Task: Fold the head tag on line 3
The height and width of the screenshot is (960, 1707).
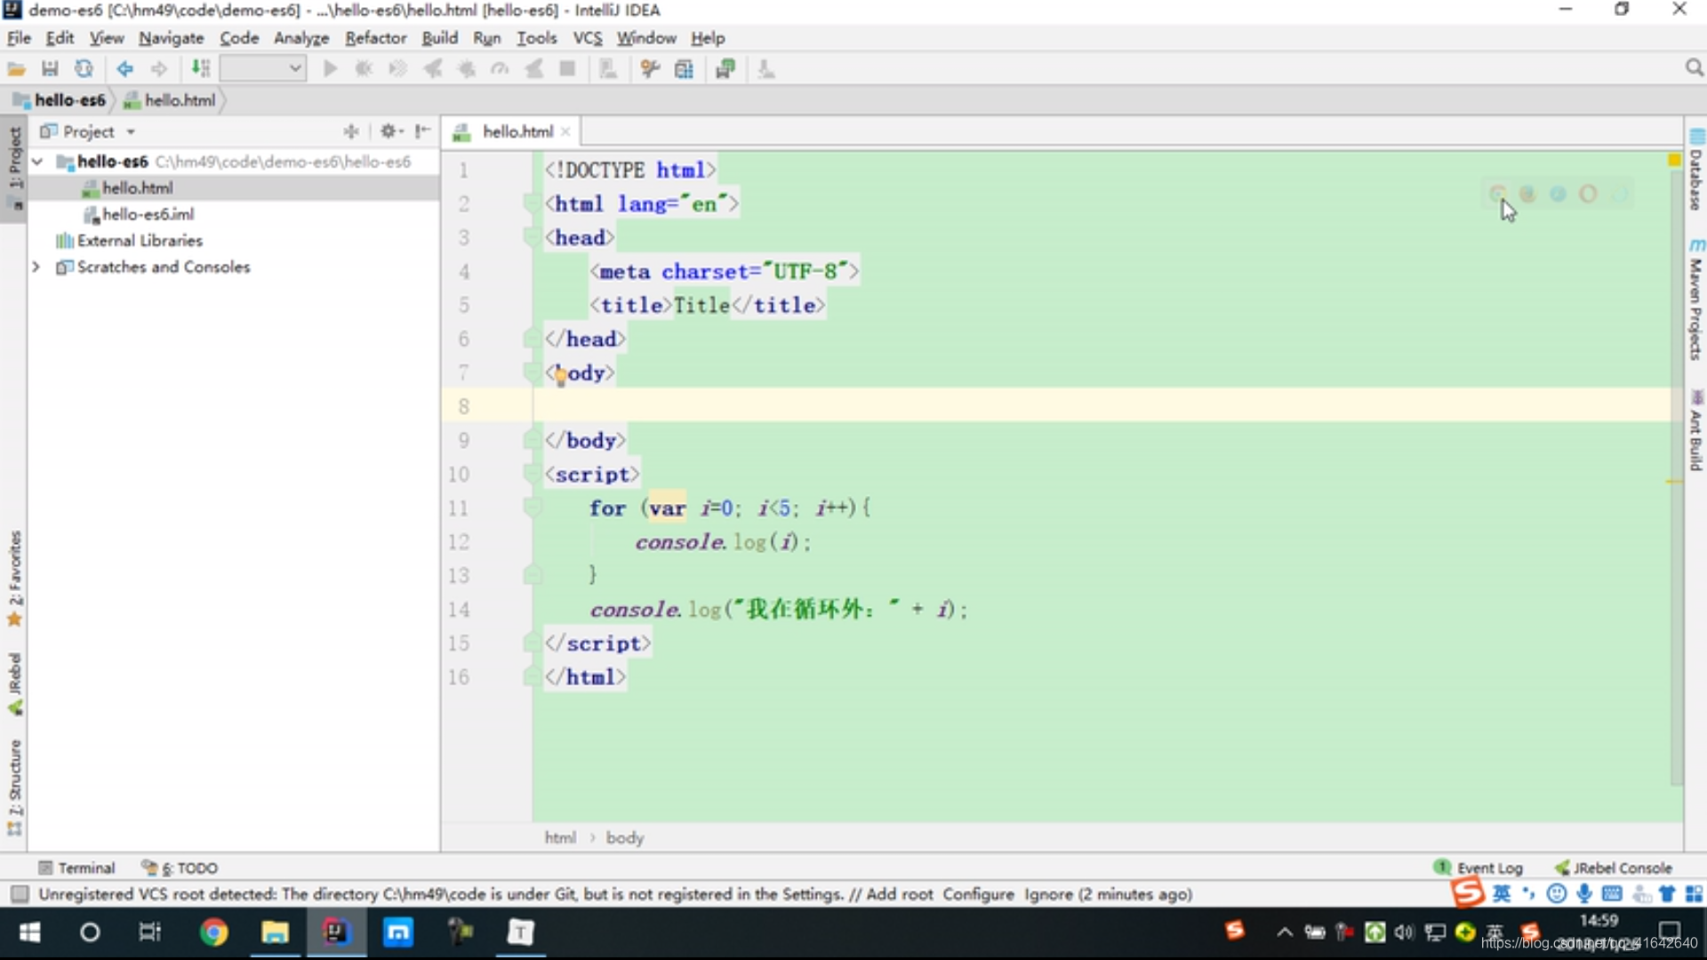Action: pyautogui.click(x=532, y=238)
